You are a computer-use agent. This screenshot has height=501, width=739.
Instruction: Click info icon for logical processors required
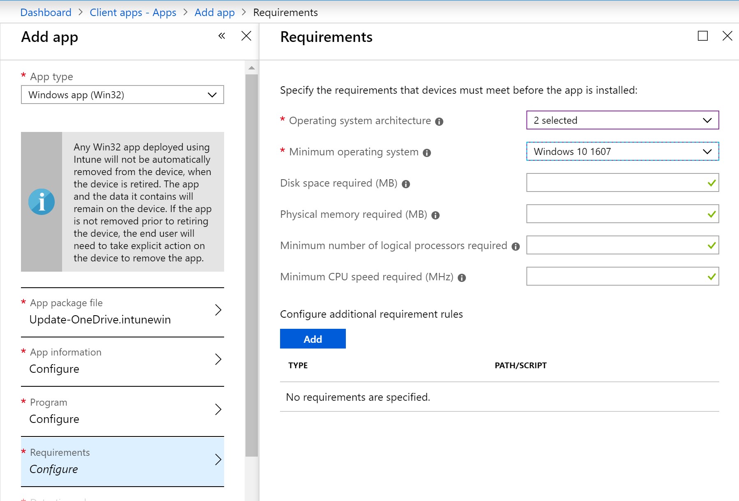click(516, 247)
